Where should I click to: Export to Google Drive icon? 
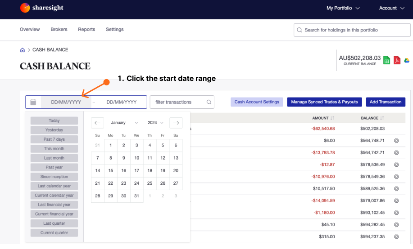coord(407,61)
